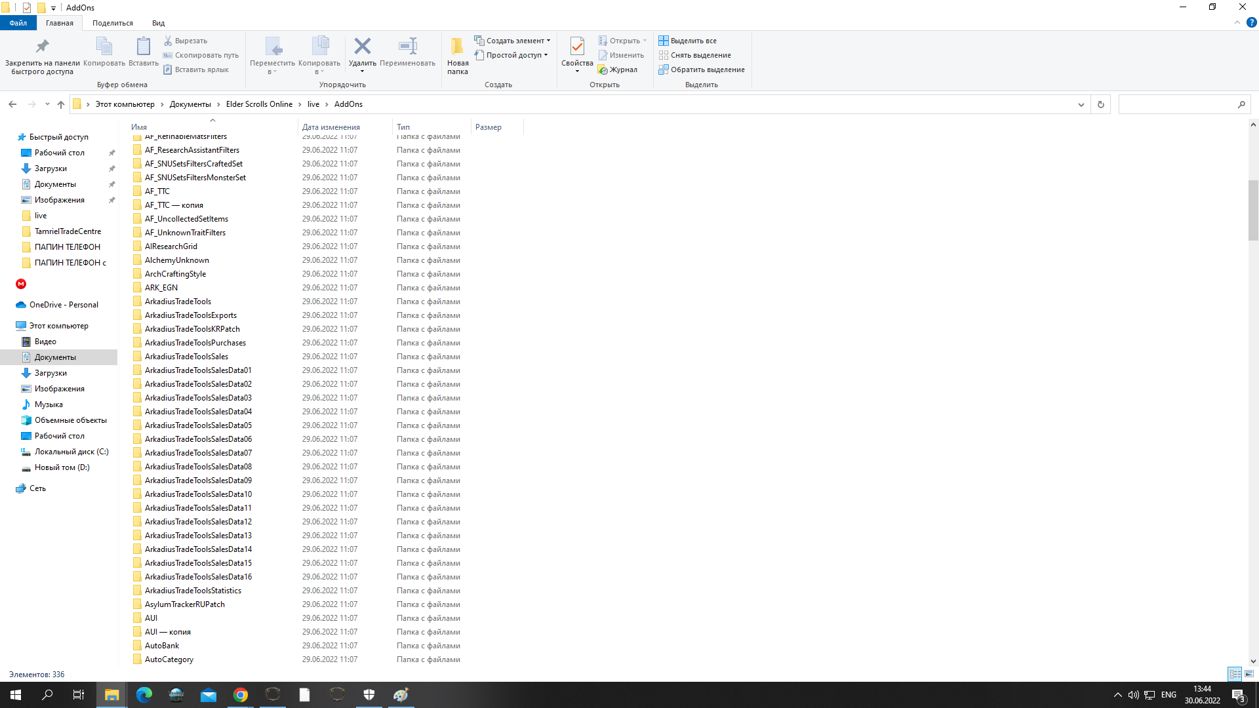Sort by Тип column header
The image size is (1259, 708).
[x=431, y=127]
